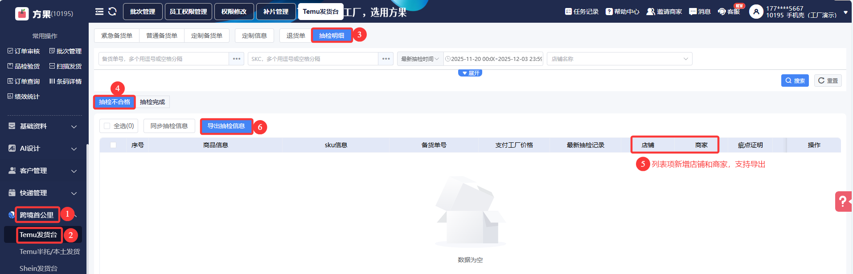
Task: Open 帮助中心 help center
Action: (622, 12)
